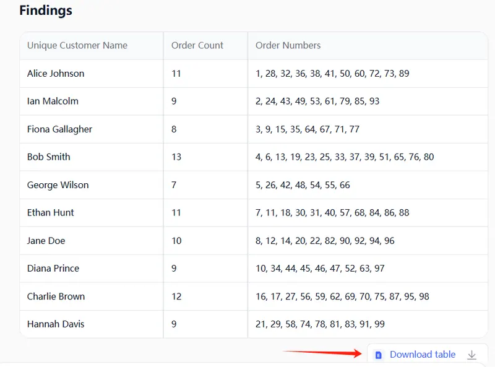Select the Bob Smith name cell
This screenshot has height=367, width=495.
coord(49,157)
